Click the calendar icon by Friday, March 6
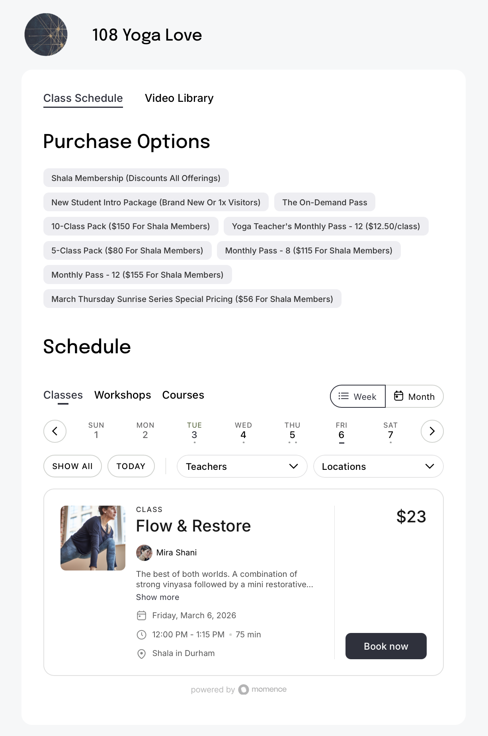The image size is (488, 736). pyautogui.click(x=141, y=615)
